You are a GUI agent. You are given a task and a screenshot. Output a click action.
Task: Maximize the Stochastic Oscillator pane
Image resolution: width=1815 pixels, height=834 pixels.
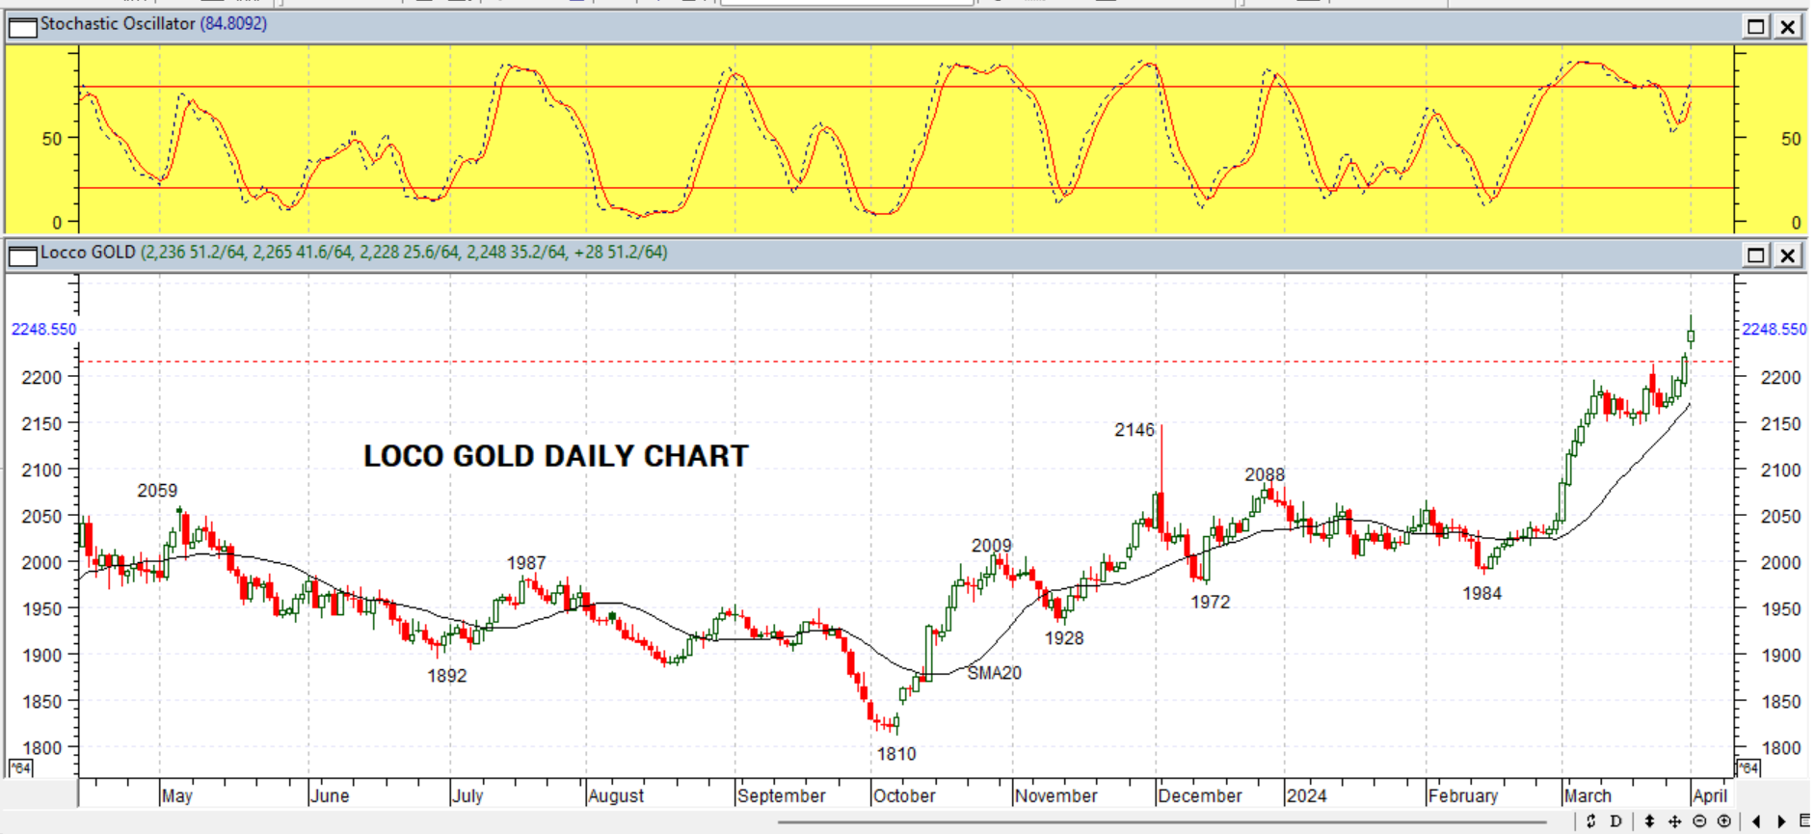point(1756,26)
